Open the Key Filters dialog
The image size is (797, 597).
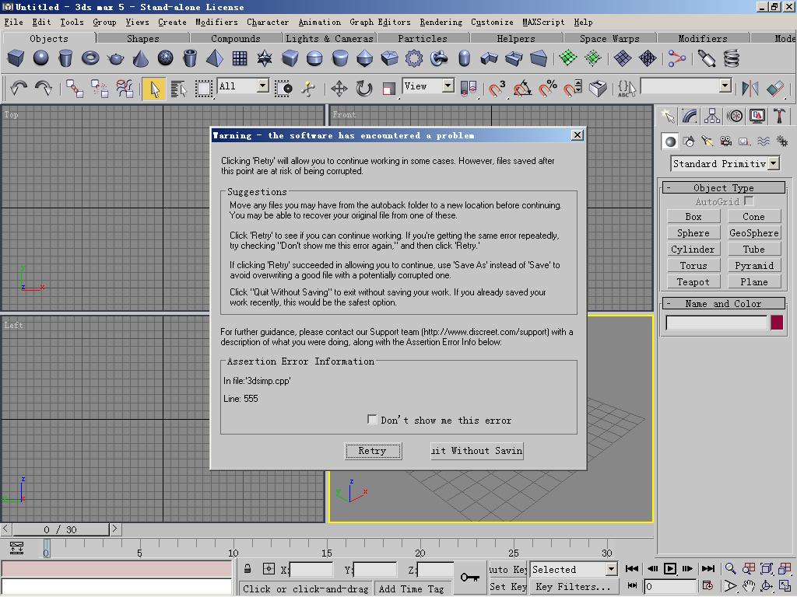[x=574, y=587]
